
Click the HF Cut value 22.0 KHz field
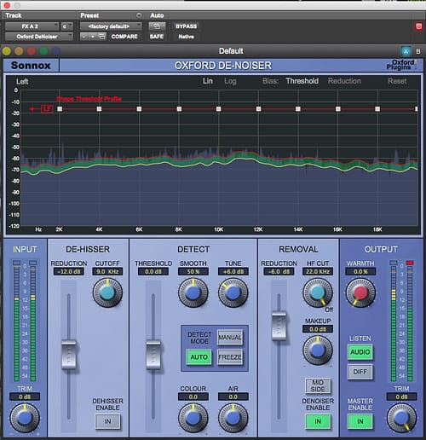(318, 272)
